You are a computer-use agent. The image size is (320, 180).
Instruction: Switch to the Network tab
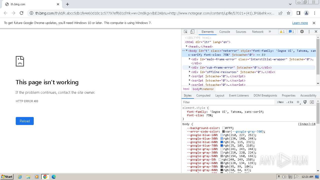click(258, 32)
